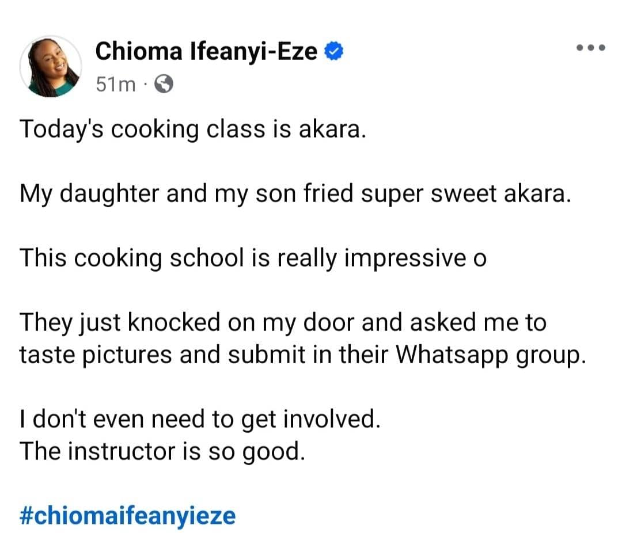The height and width of the screenshot is (533, 622).
Task: Click the word "daughter" in the post
Action: 109,195
